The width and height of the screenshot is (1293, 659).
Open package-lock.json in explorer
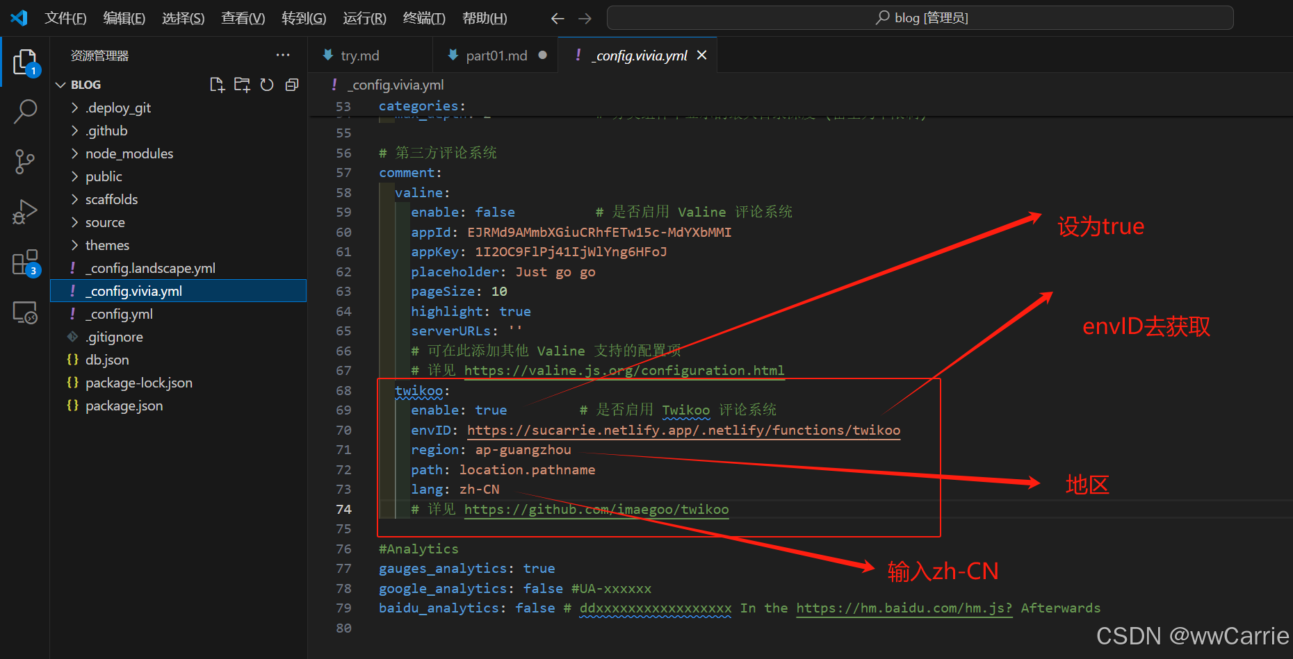pyautogui.click(x=179, y=383)
